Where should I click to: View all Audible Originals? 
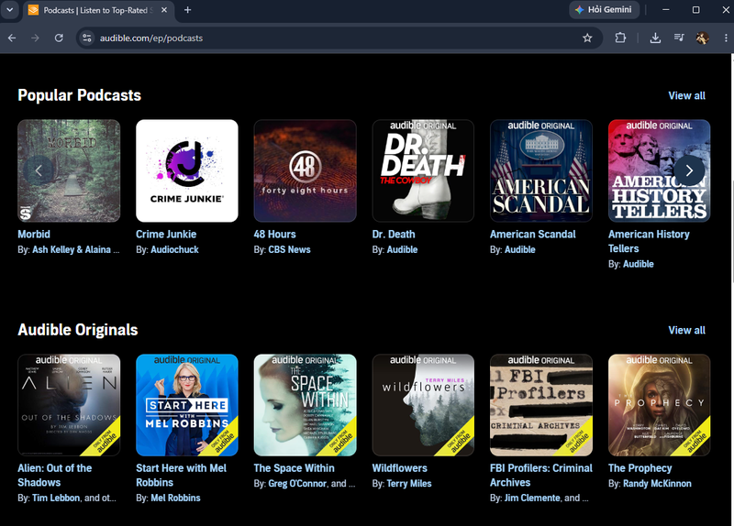tap(686, 330)
